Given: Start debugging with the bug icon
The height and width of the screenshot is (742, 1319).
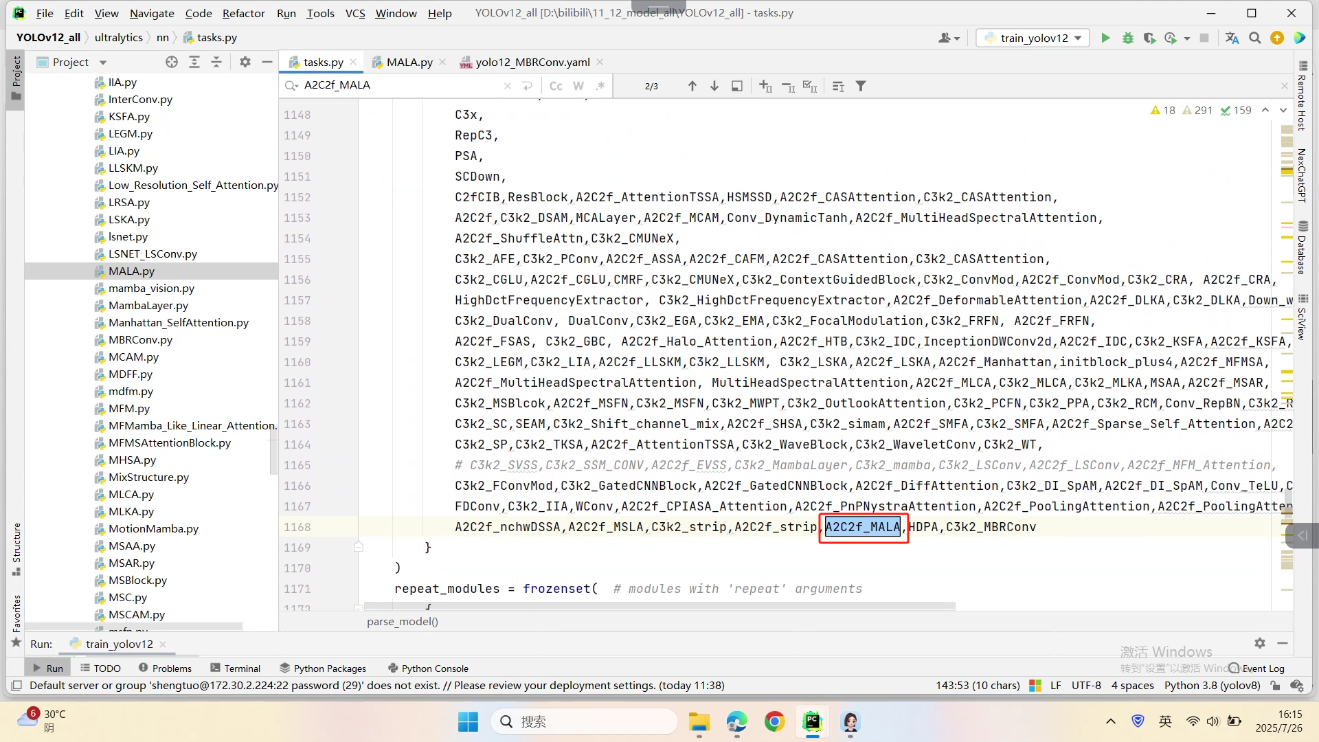Looking at the screenshot, I should tap(1127, 38).
